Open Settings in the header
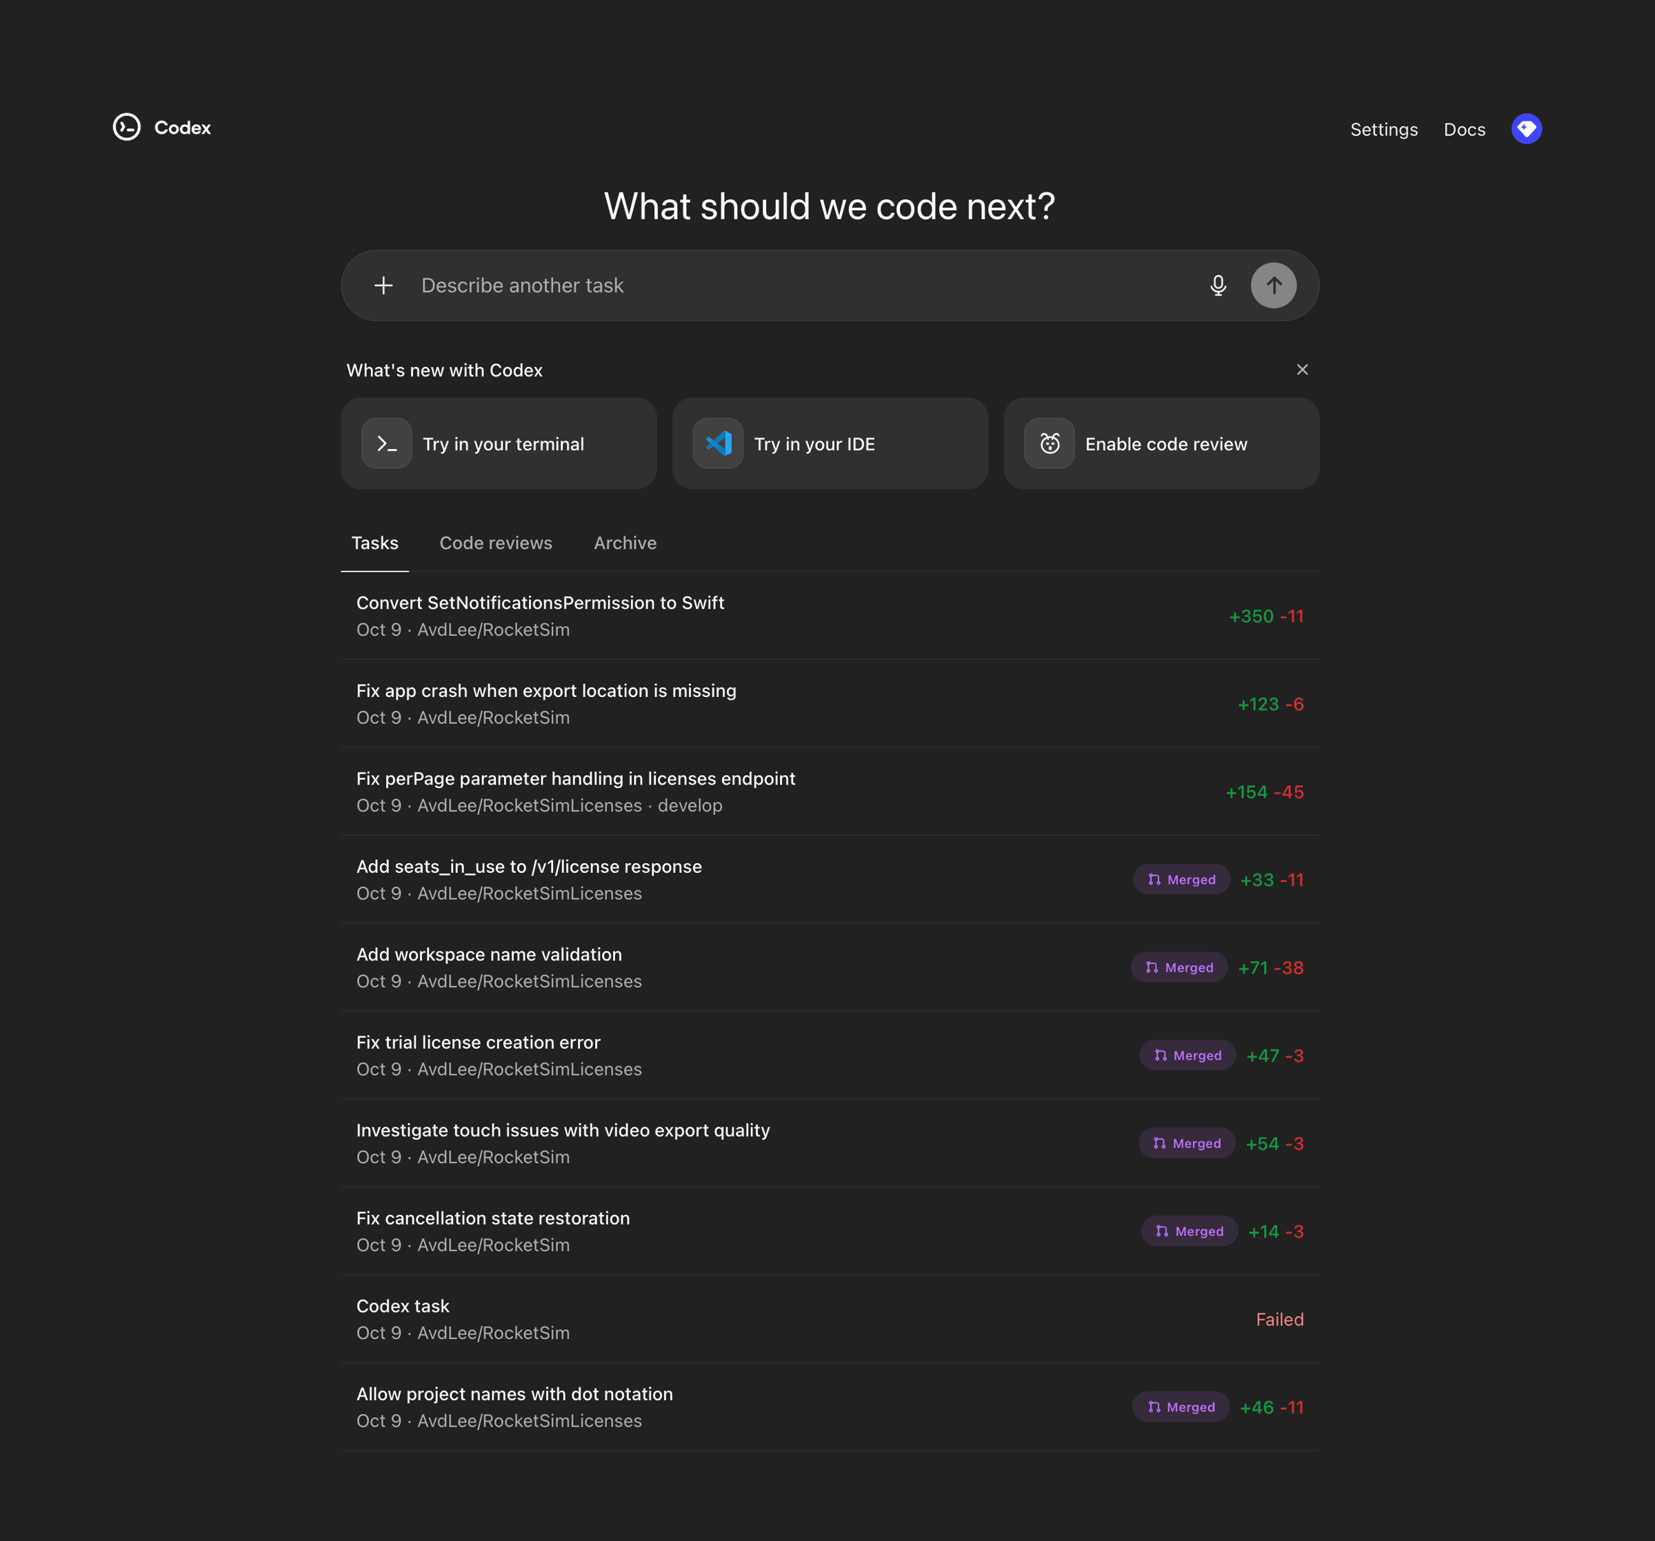The image size is (1655, 1541). pos(1383,130)
